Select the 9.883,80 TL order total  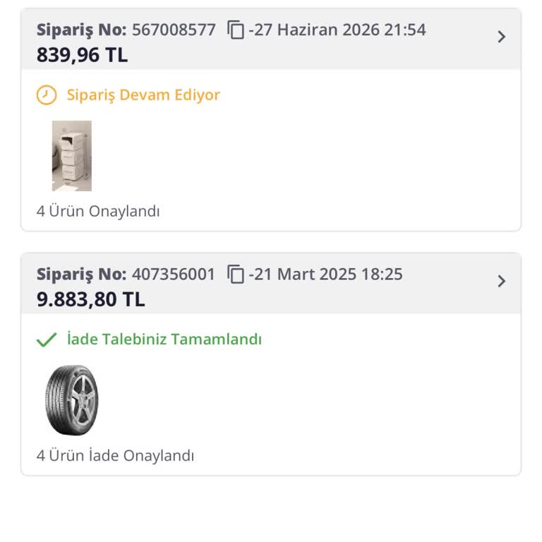coord(90,299)
